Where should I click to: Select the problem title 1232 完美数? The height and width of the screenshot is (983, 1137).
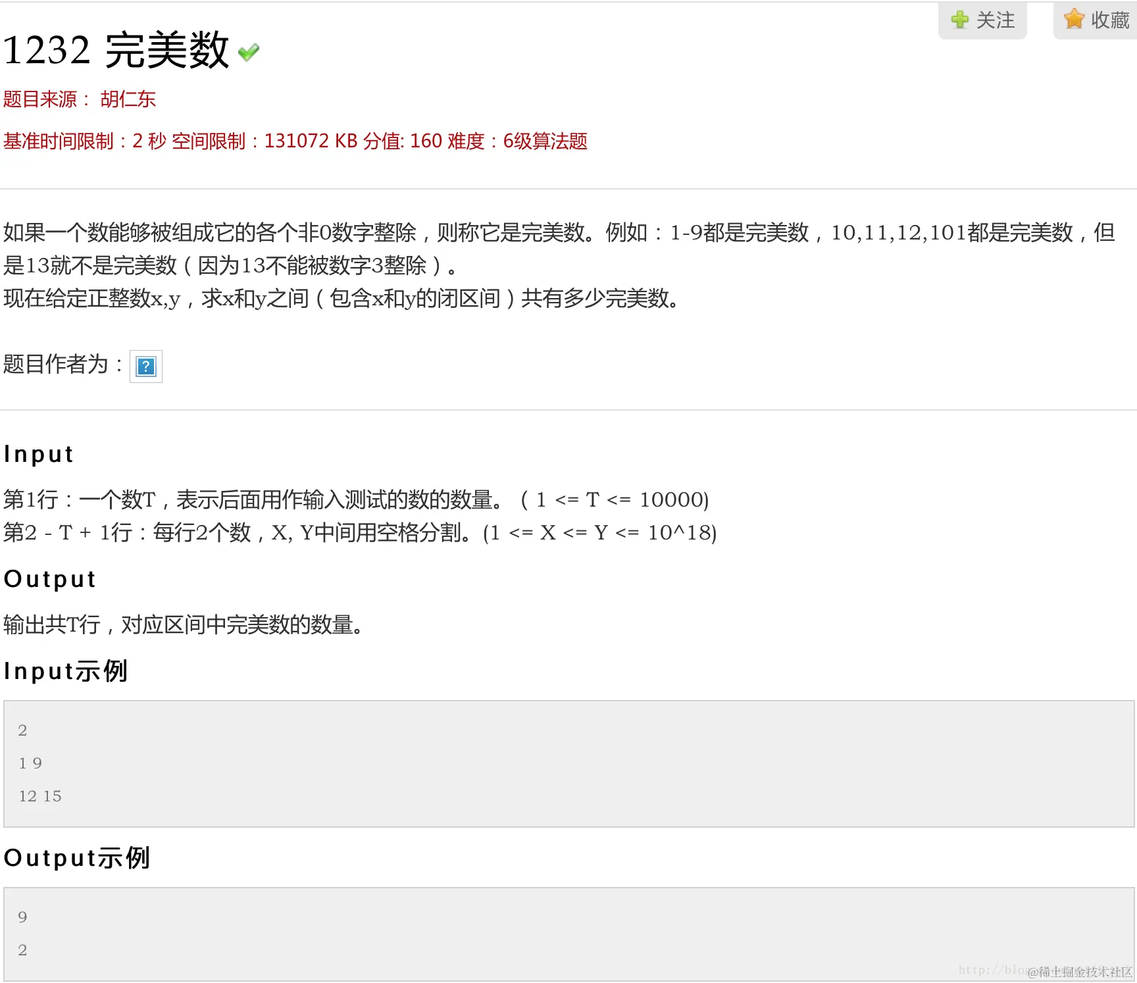(x=116, y=50)
